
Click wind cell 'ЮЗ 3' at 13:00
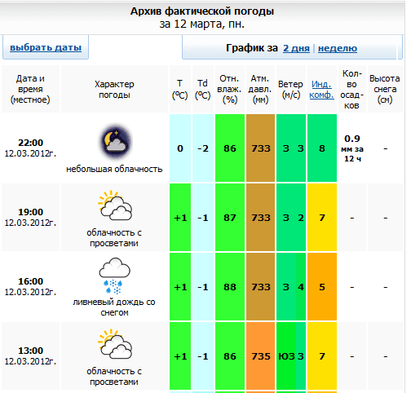click(291, 356)
